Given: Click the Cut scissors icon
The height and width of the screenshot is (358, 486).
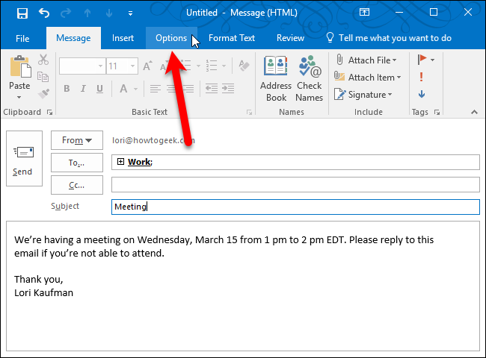Looking at the screenshot, I should pyautogui.click(x=43, y=60).
